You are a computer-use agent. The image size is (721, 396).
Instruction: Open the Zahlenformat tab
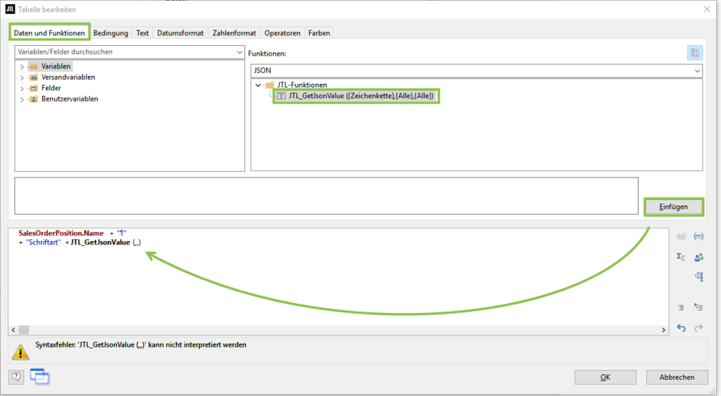pyautogui.click(x=235, y=33)
